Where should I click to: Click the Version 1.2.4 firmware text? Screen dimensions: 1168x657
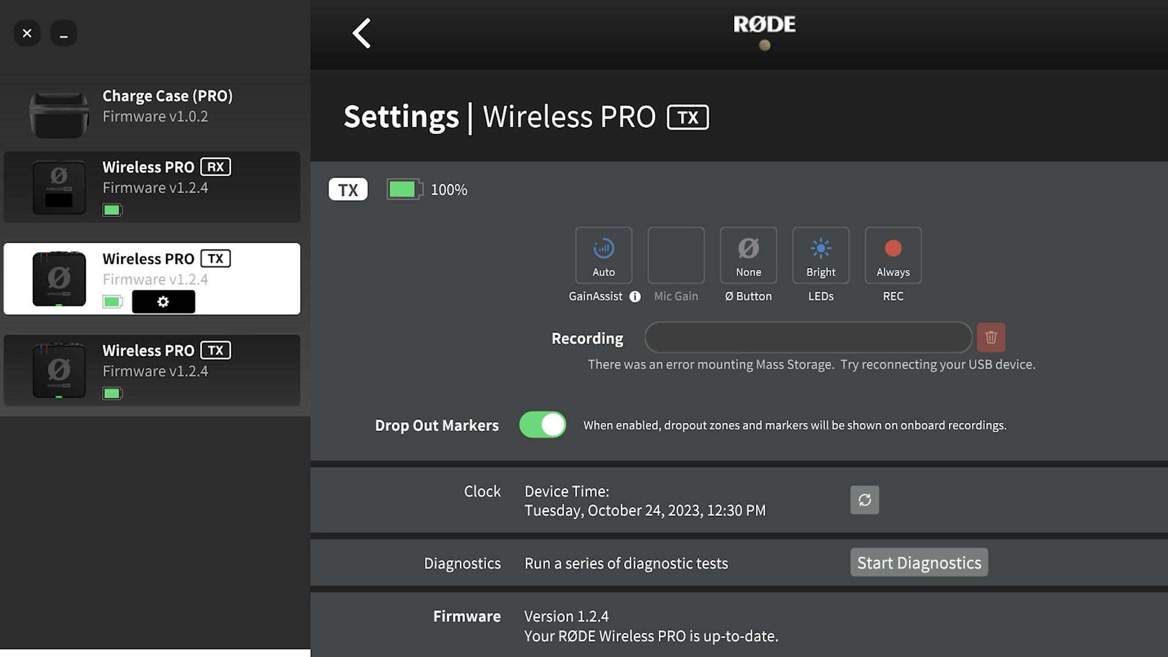(x=566, y=616)
